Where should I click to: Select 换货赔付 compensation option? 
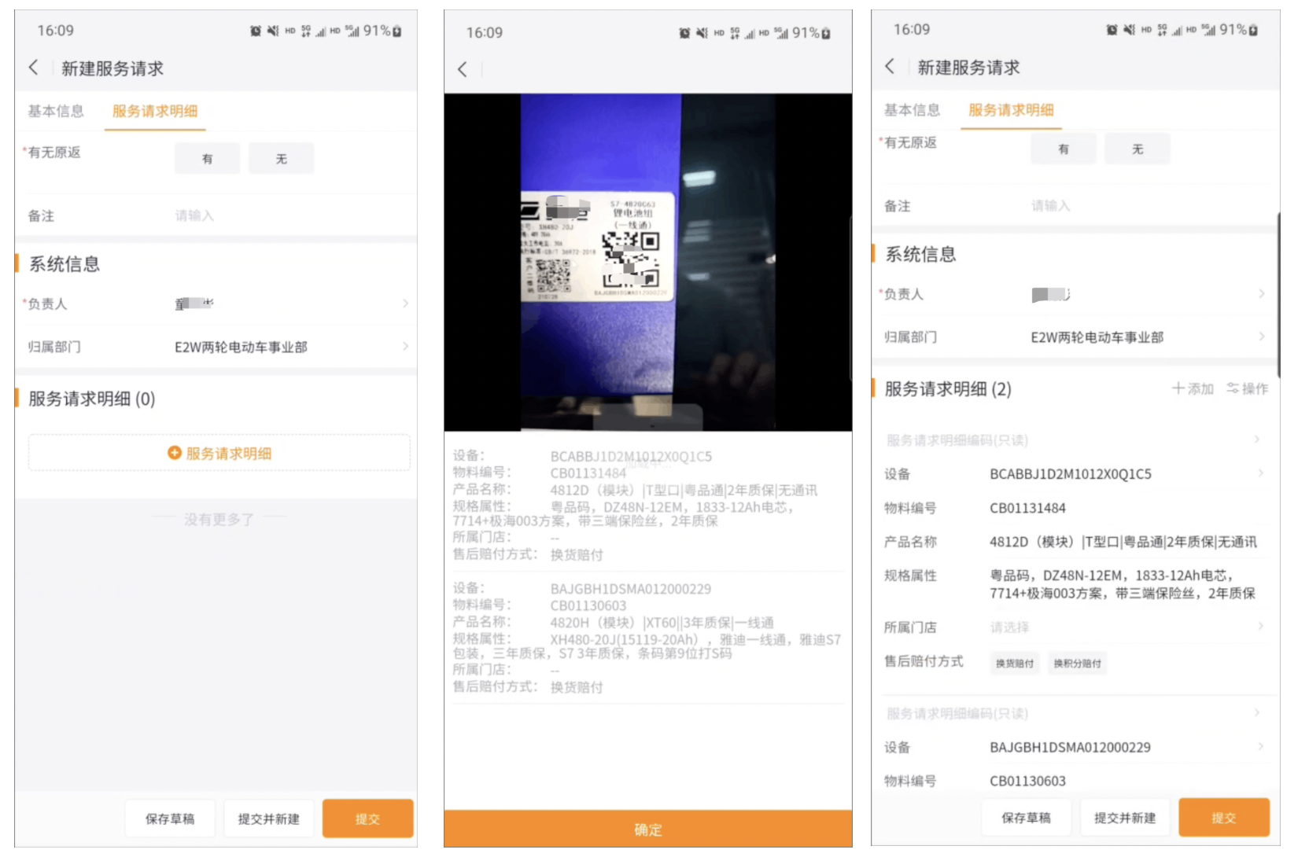(x=1015, y=663)
